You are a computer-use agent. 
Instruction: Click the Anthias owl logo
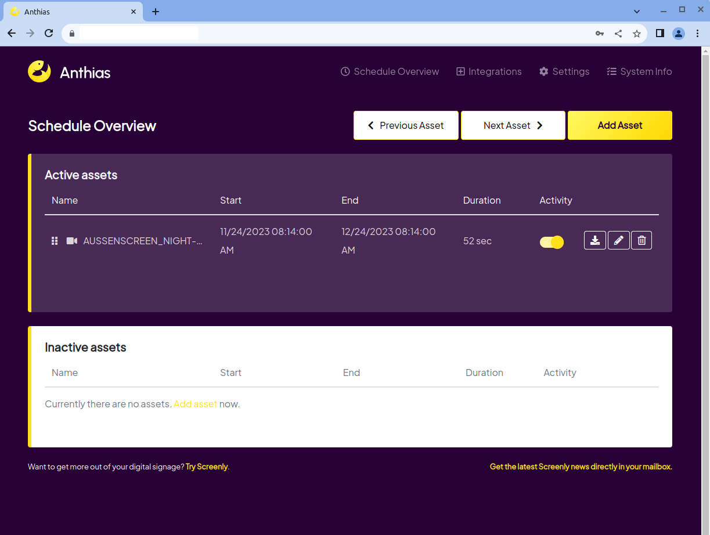point(39,71)
